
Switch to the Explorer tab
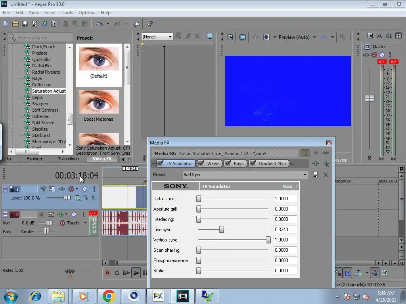coord(34,159)
